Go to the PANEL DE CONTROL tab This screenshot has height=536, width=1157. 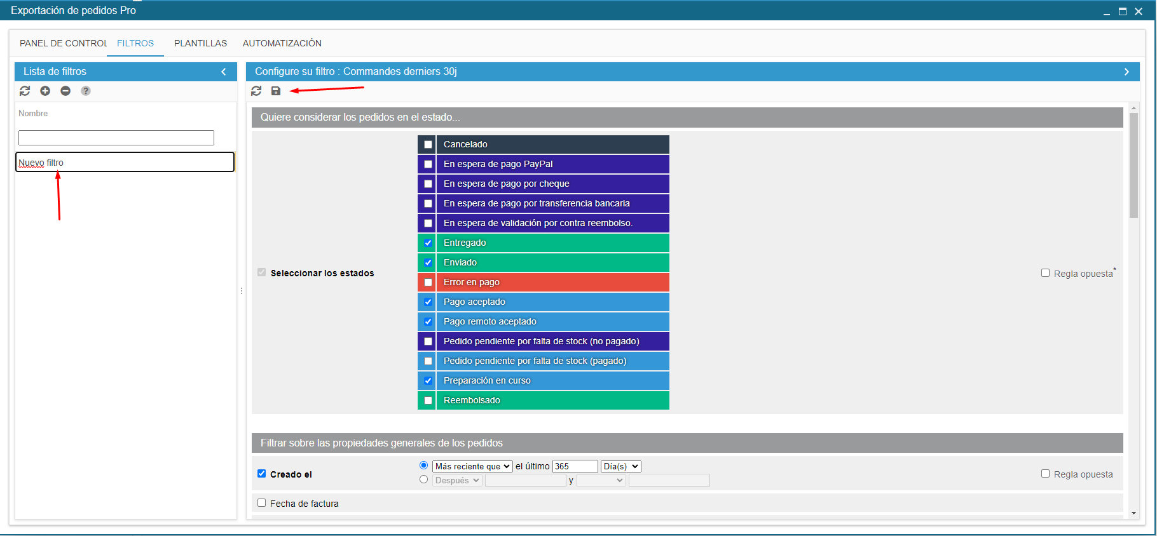63,43
